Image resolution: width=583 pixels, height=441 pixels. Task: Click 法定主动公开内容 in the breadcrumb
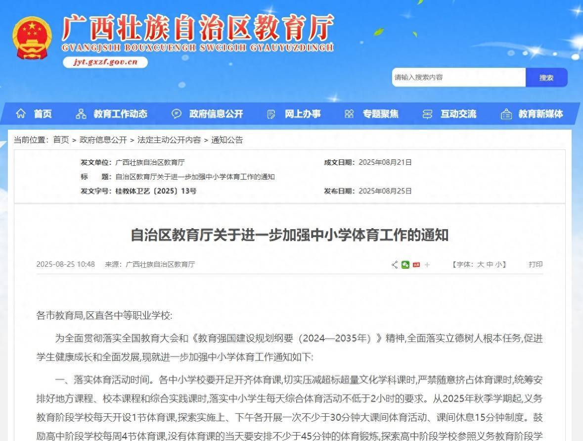coord(169,140)
